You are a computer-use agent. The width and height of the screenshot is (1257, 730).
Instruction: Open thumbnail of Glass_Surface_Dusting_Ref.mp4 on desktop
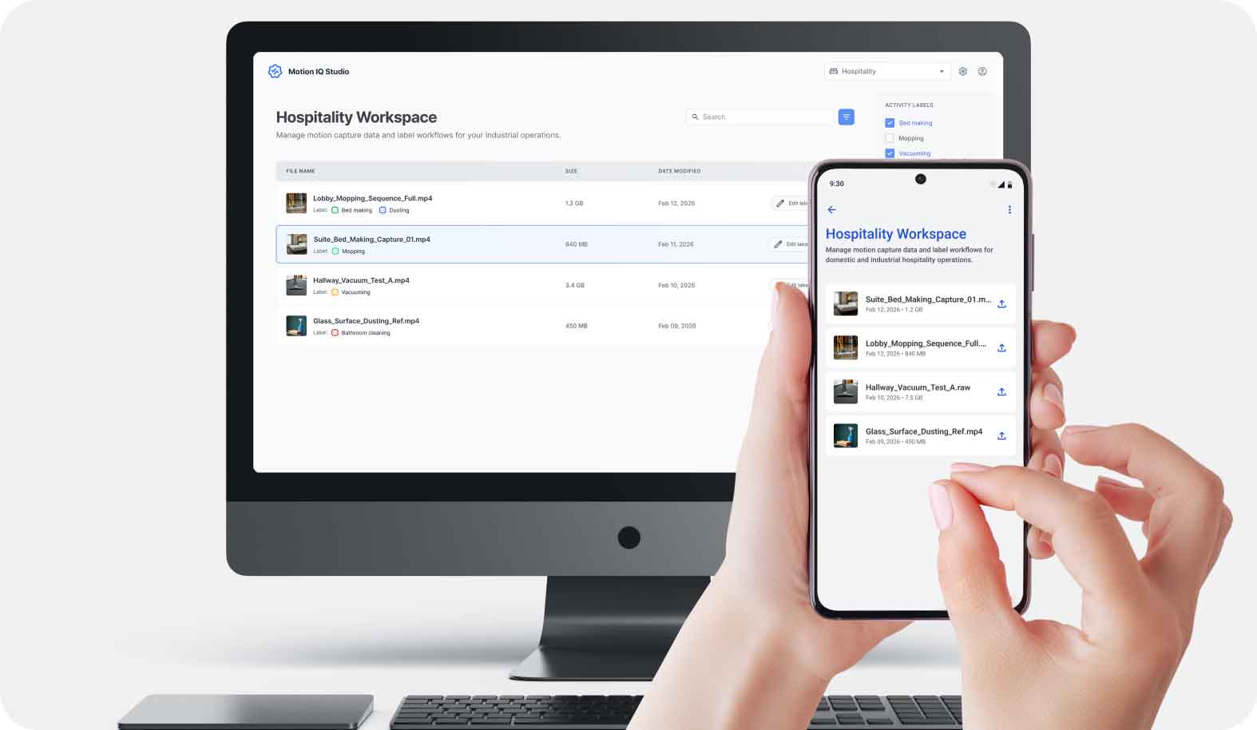(296, 326)
